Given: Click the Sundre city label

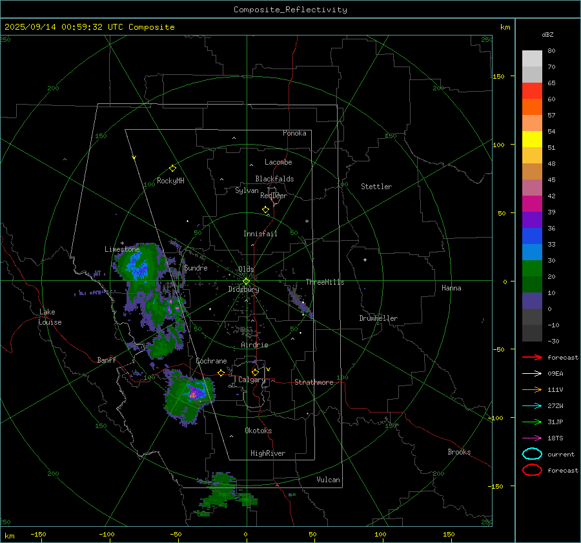Looking at the screenshot, I should point(196,267).
